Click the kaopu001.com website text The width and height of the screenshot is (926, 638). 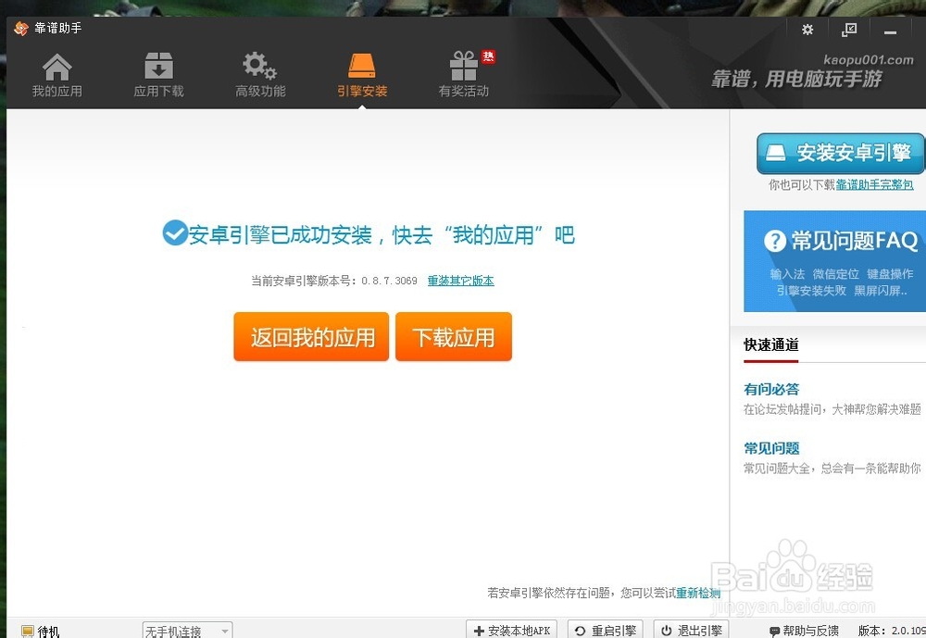[x=869, y=59]
